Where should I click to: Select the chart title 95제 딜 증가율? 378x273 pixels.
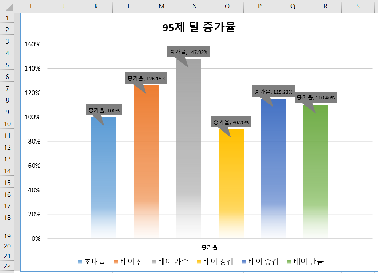(199, 28)
